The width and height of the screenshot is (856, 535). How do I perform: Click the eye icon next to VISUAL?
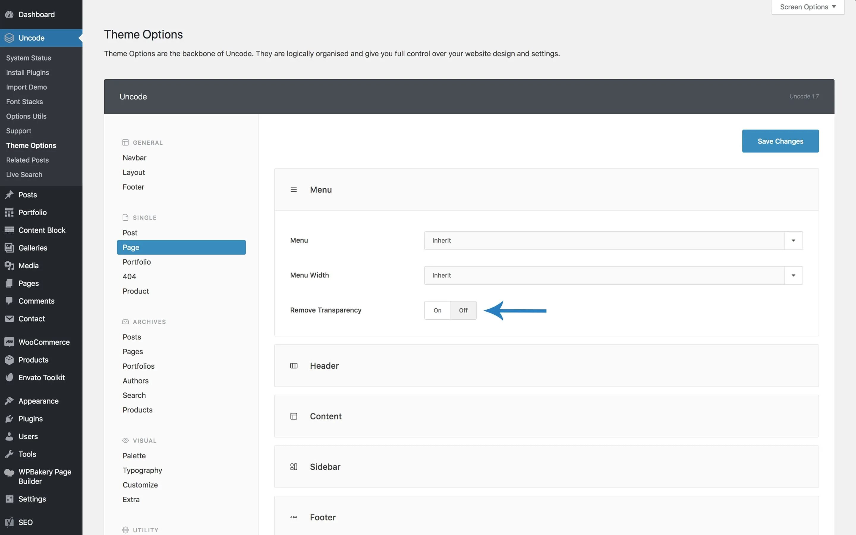[x=126, y=440]
